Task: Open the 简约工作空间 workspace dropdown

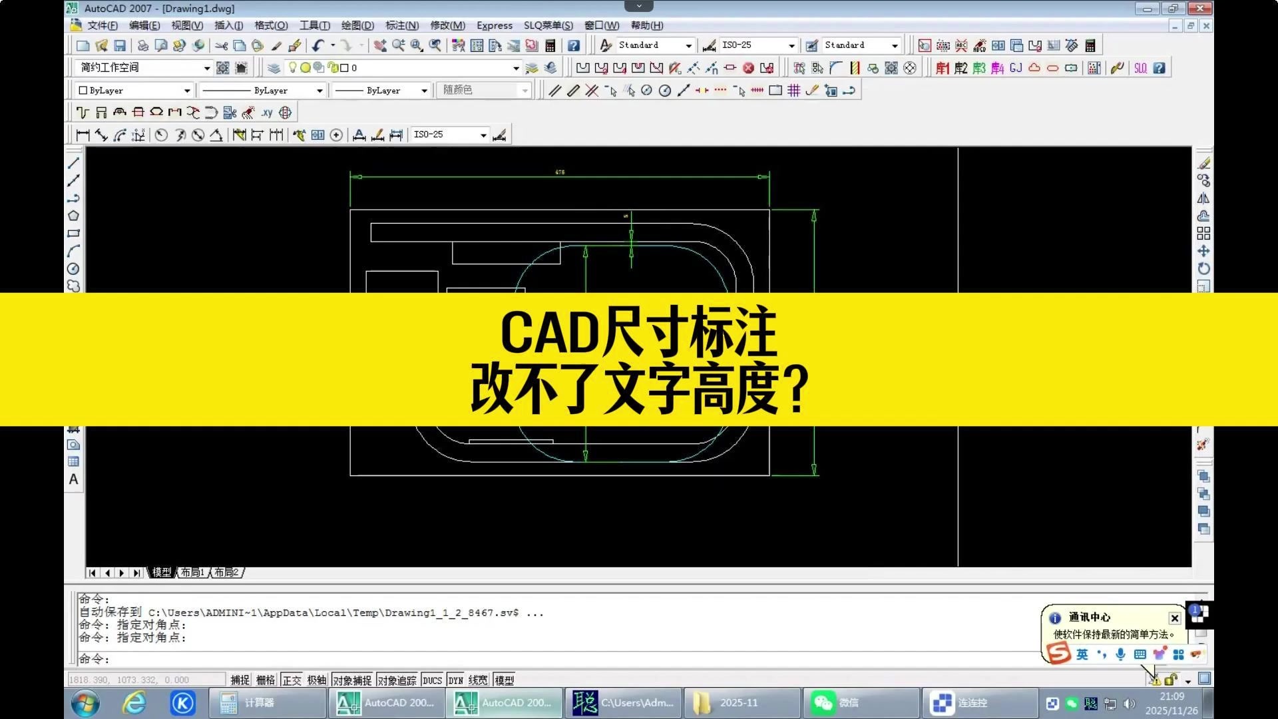Action: click(x=207, y=67)
